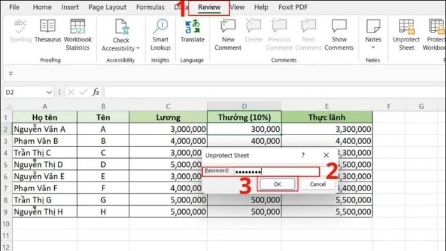Select cell 'Phạm Văn B'
The height and width of the screenshot is (251, 446).
45,141
